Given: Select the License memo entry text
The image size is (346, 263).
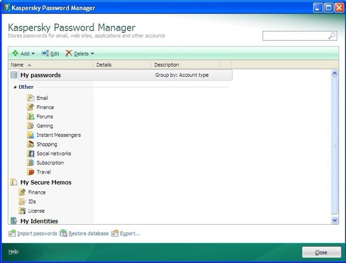Looking at the screenshot, I should (36, 210).
